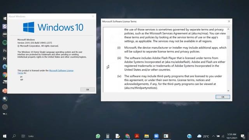Close the Microsoft Software License Terms window
The image size is (249, 140).
click(229, 21)
